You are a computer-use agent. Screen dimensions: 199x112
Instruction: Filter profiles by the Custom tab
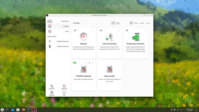142,23
